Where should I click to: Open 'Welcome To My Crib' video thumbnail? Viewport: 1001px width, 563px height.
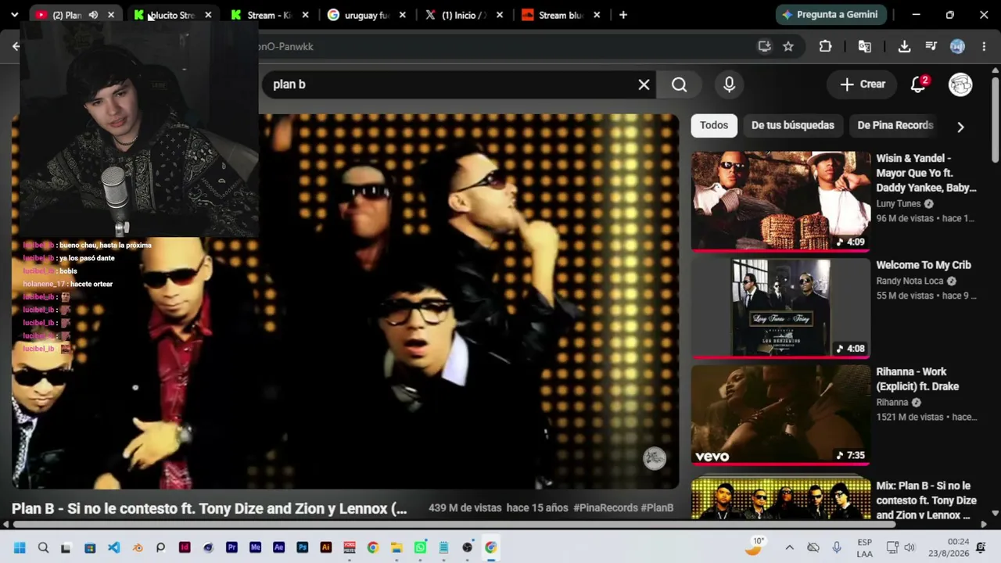(x=780, y=307)
